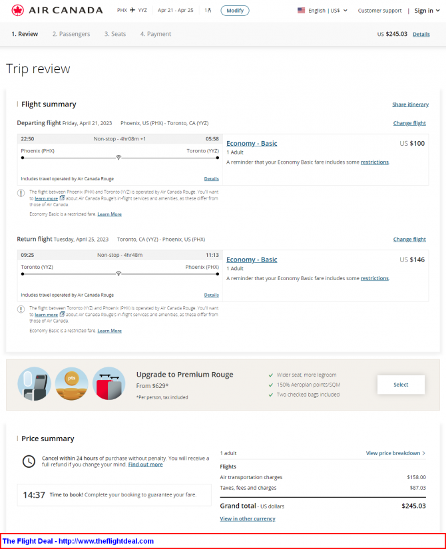Click the Grand total $245.03 amount
Viewport: 446px width, 549px height.
(x=413, y=506)
